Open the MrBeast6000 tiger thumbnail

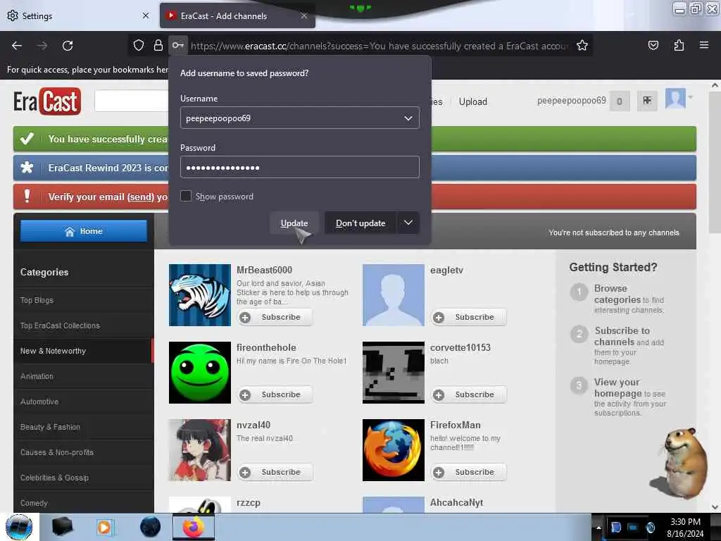199,295
